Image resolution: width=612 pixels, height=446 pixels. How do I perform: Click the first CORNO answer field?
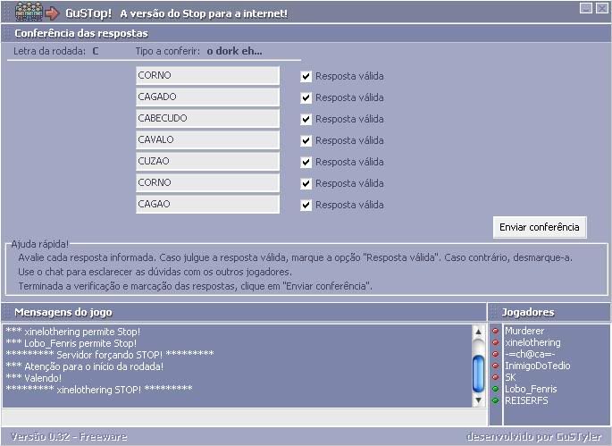pos(207,75)
